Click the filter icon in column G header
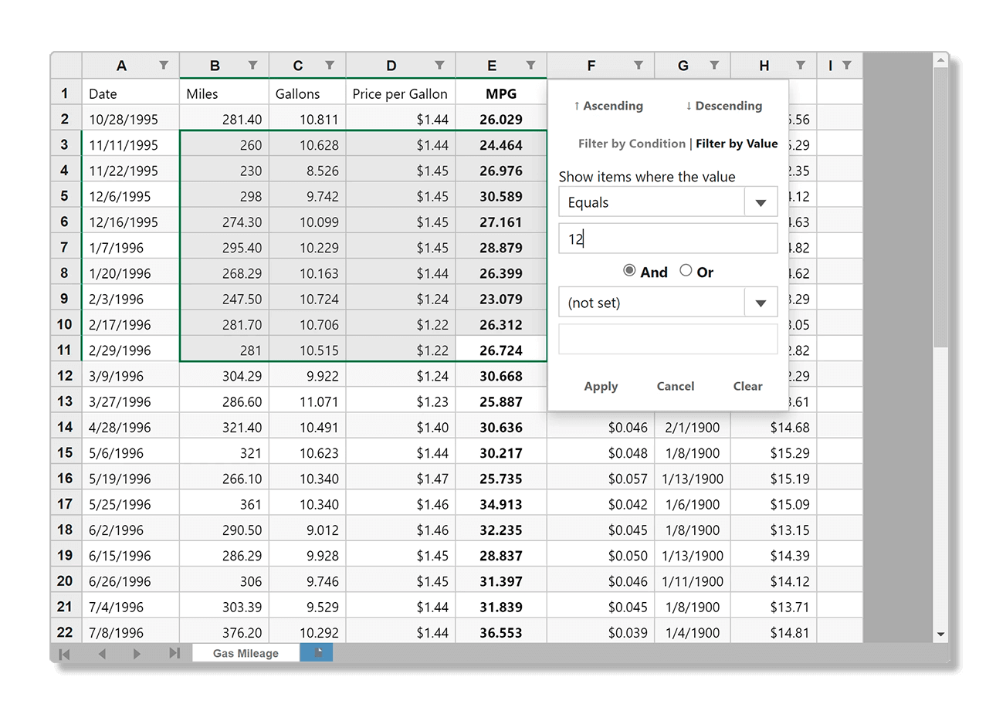996x721 pixels. point(714,66)
